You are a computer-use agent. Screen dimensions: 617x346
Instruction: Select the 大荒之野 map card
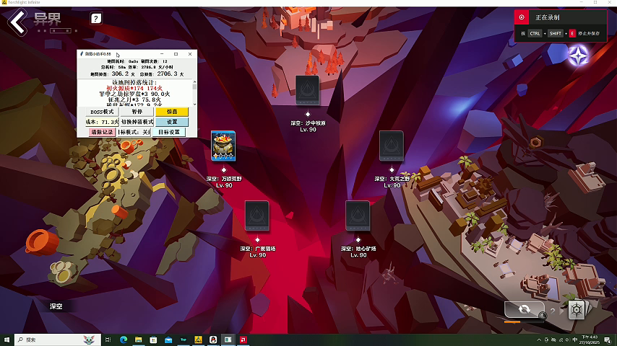(391, 146)
